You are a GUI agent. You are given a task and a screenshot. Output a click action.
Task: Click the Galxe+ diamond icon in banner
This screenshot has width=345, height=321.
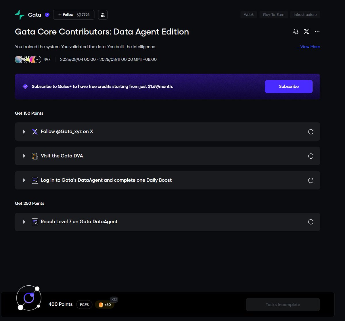(x=25, y=87)
